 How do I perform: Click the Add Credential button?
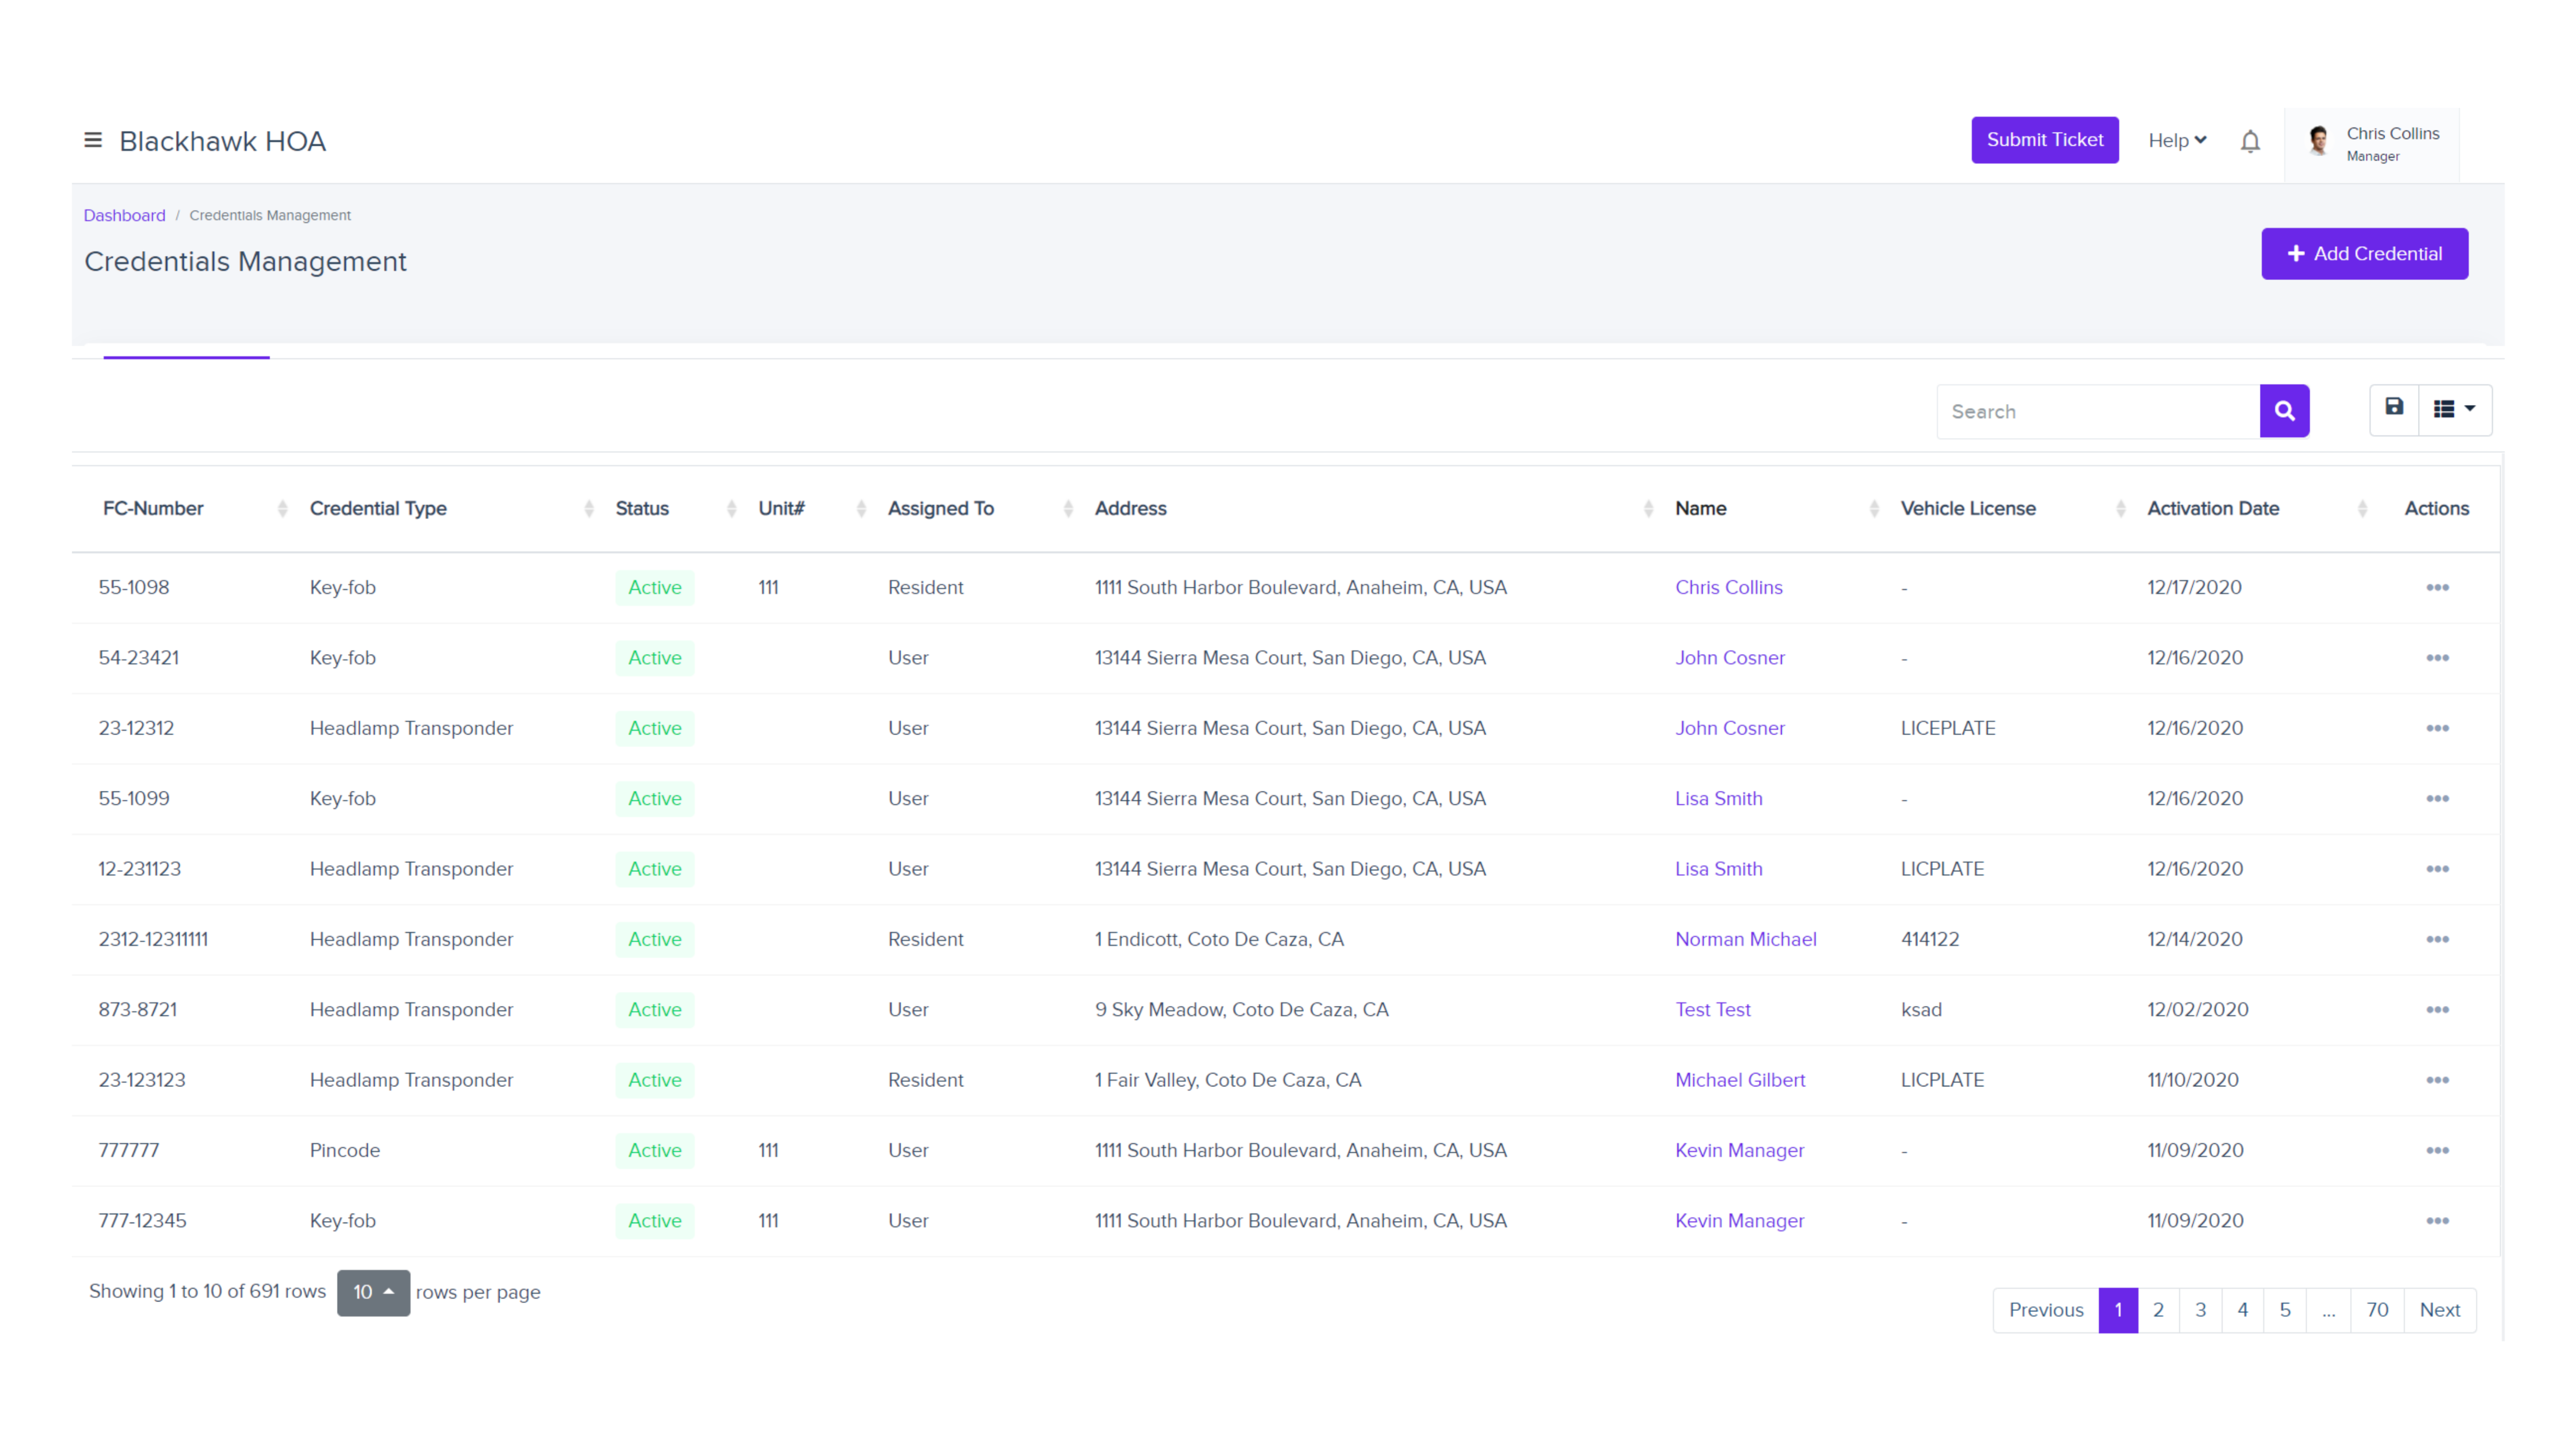2364,253
